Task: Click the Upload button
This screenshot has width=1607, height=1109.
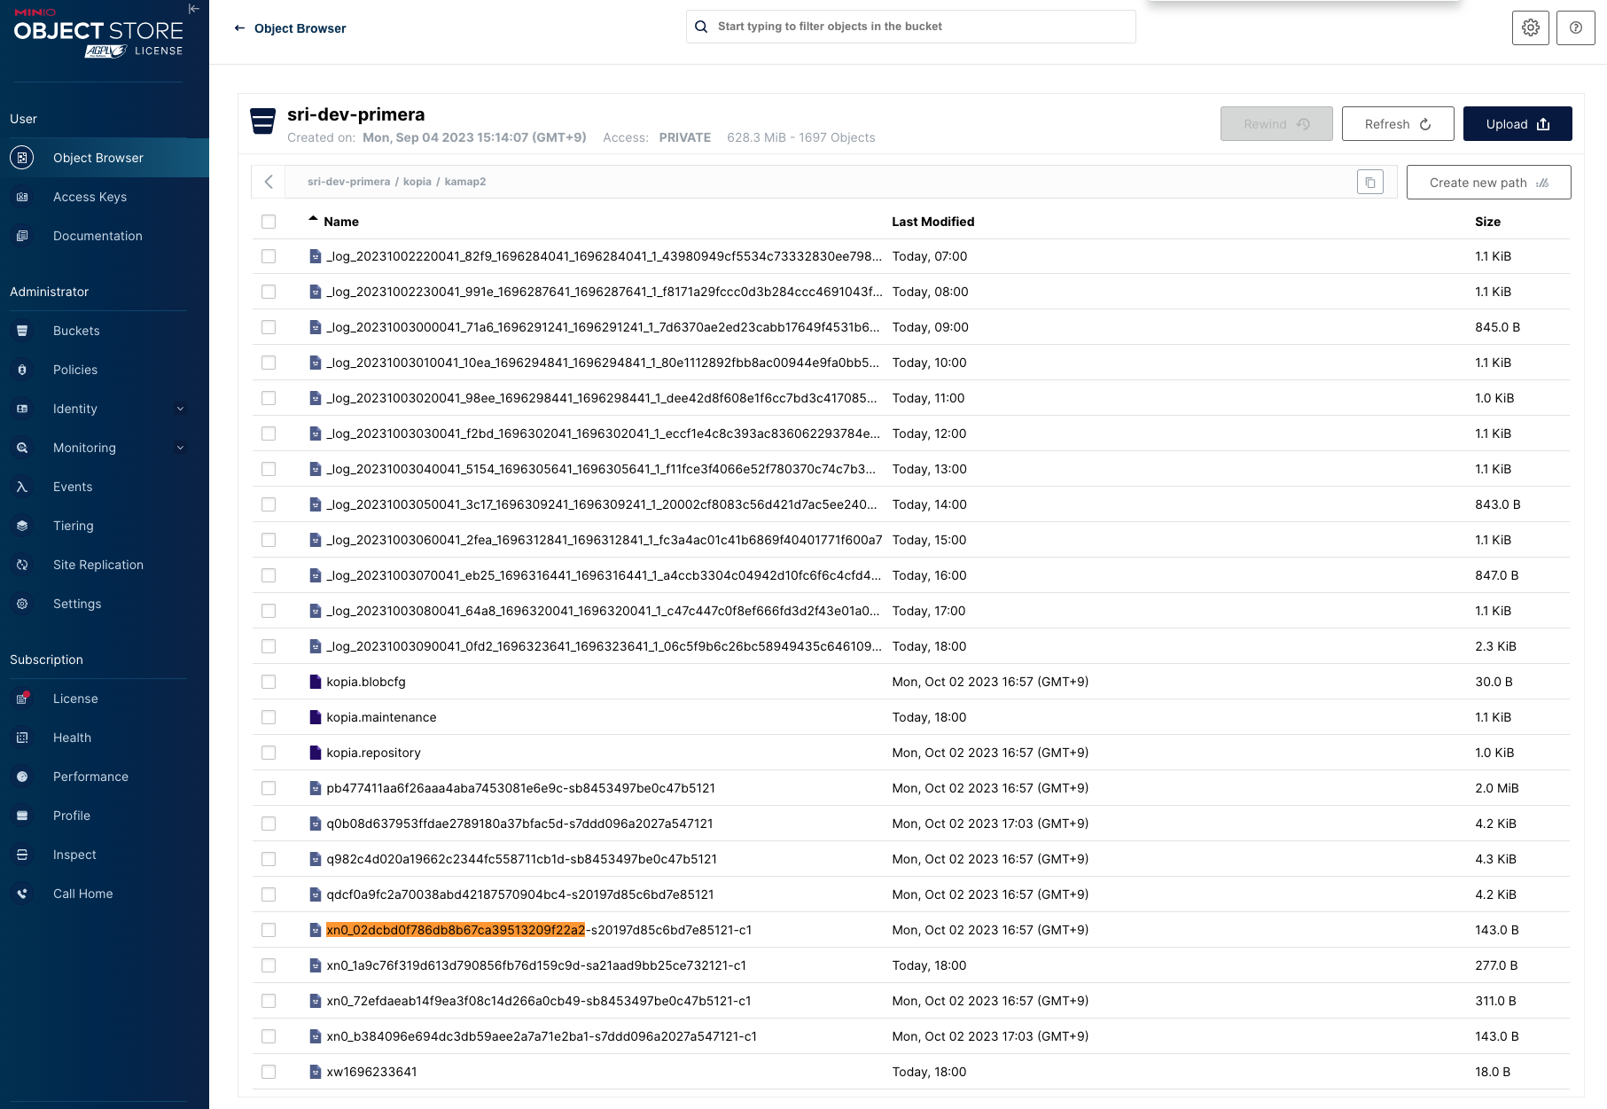Action: click(x=1517, y=123)
